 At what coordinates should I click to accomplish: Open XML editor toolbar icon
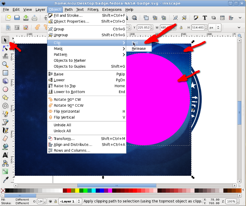tap(222, 18)
